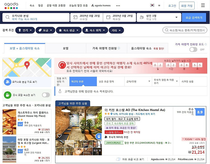The width and height of the screenshot is (210, 164).
Task: Click the destination field 오키나와 본섬
Action: 36,17
